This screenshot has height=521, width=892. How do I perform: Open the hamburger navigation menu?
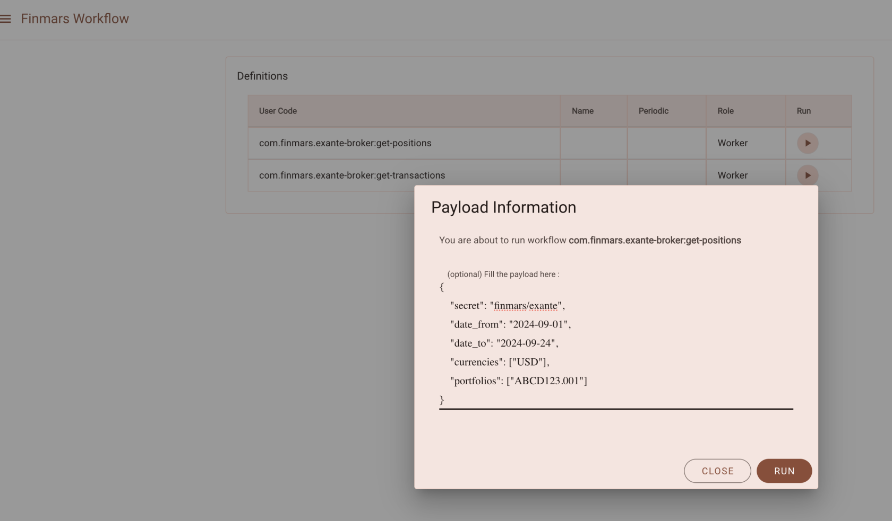pos(6,19)
